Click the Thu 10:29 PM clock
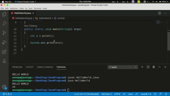 85,2
